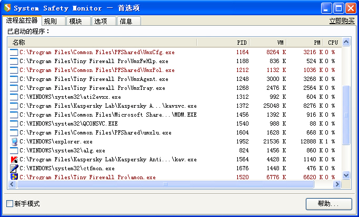This screenshot has height=217, width=359.
Task: Open the 选项 tab
Action: tap(104, 21)
